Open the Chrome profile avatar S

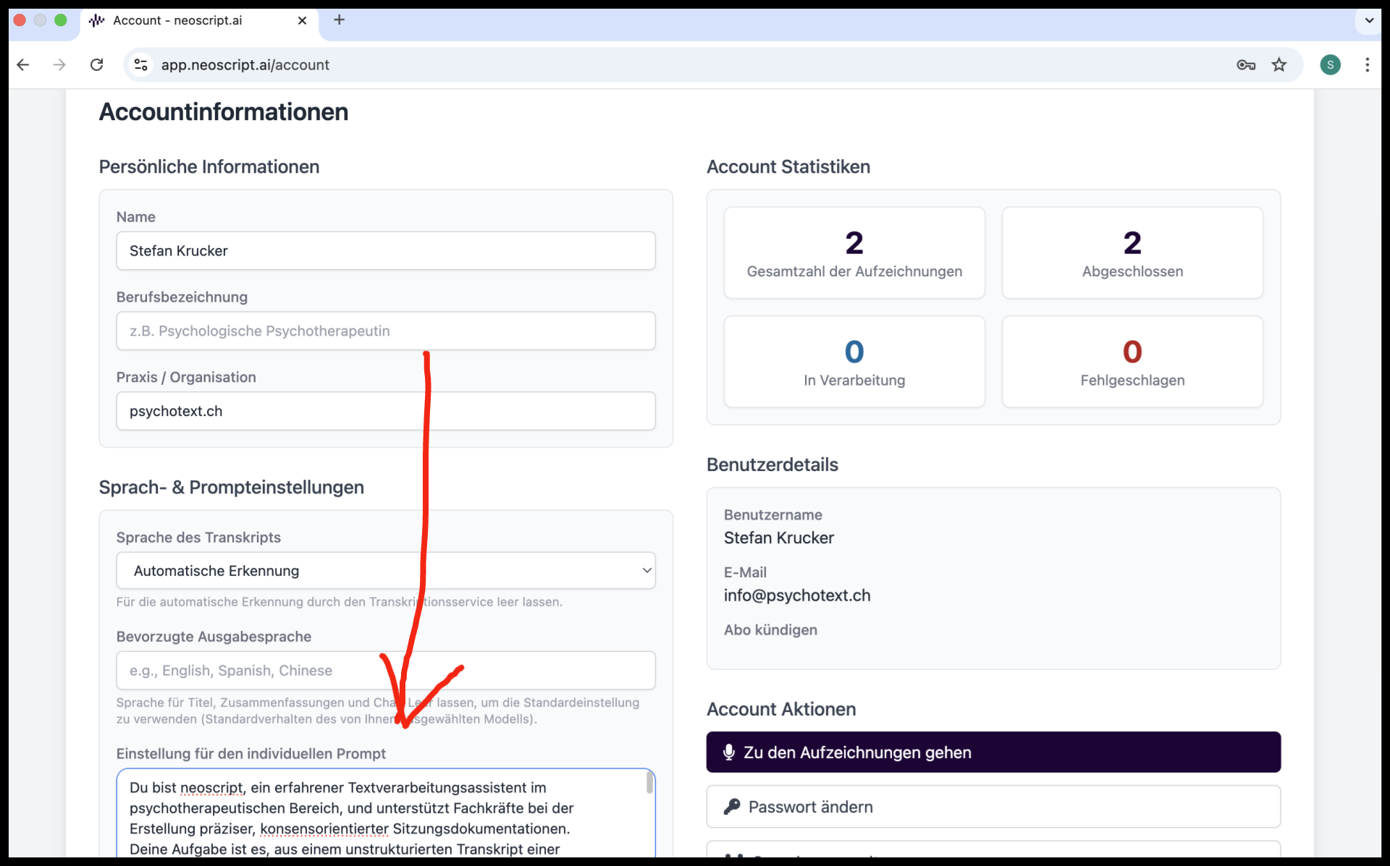[x=1330, y=65]
